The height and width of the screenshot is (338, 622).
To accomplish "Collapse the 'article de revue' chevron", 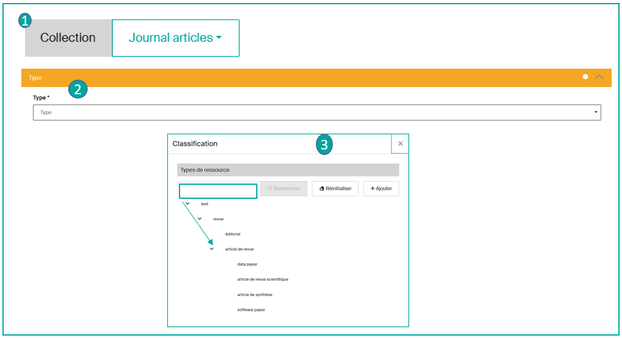I will [212, 249].
